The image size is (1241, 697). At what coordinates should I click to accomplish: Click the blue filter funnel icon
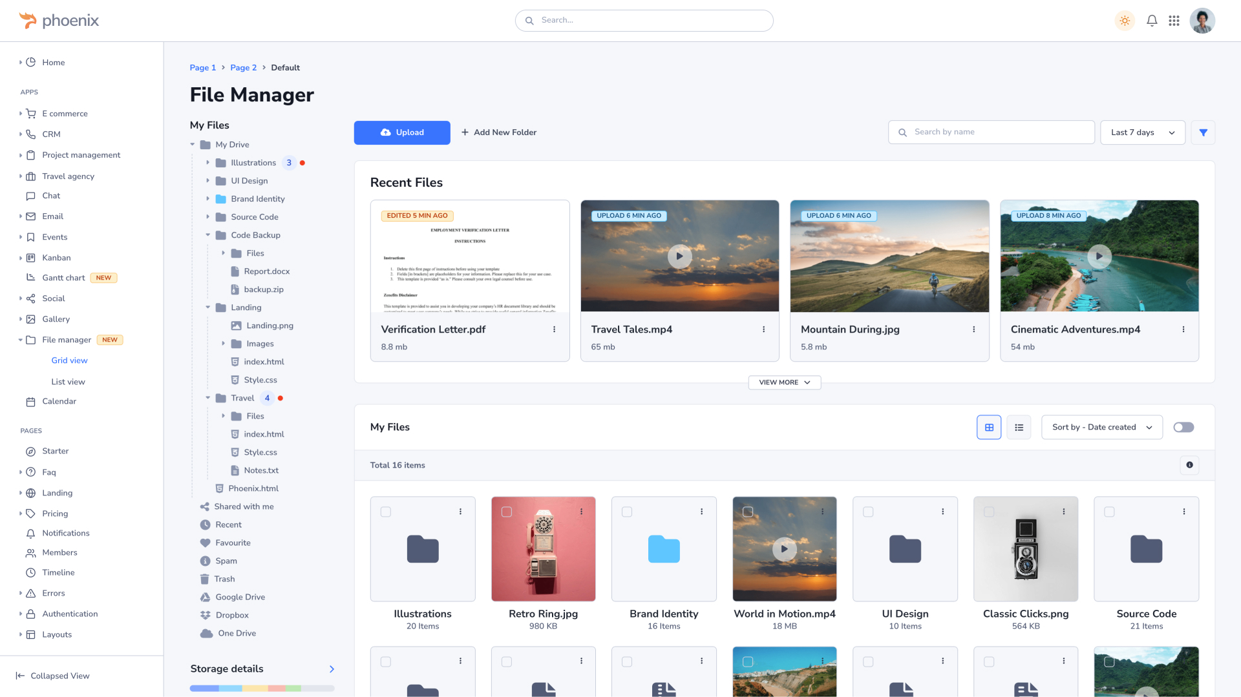click(x=1203, y=132)
